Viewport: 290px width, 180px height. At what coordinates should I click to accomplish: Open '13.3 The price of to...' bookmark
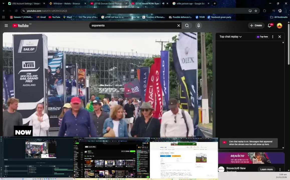[86, 17]
